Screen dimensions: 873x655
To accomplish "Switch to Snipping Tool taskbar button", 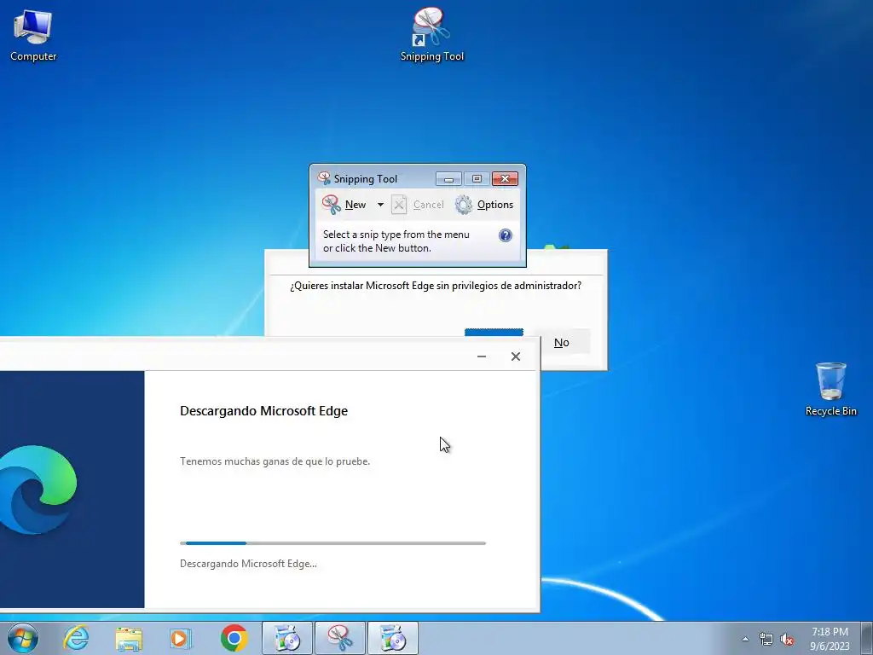I will 340,638.
